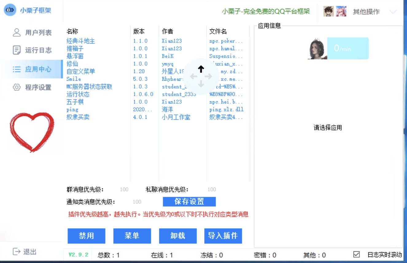
Task: Click the 导入插件 button
Action: pyautogui.click(x=223, y=236)
